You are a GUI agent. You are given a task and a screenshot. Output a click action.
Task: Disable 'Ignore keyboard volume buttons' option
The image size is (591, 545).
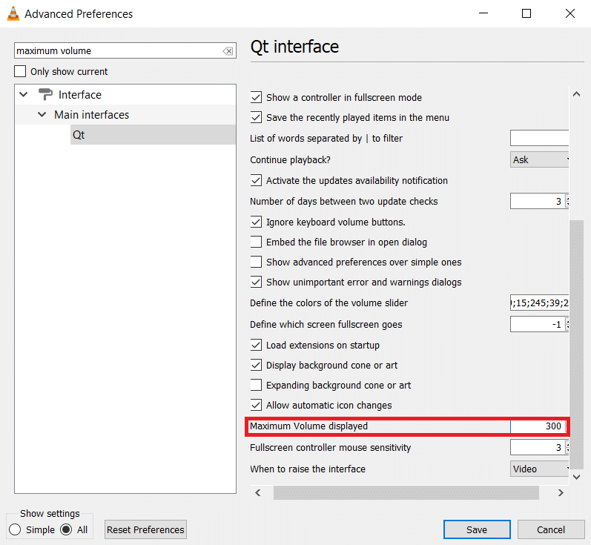click(257, 222)
